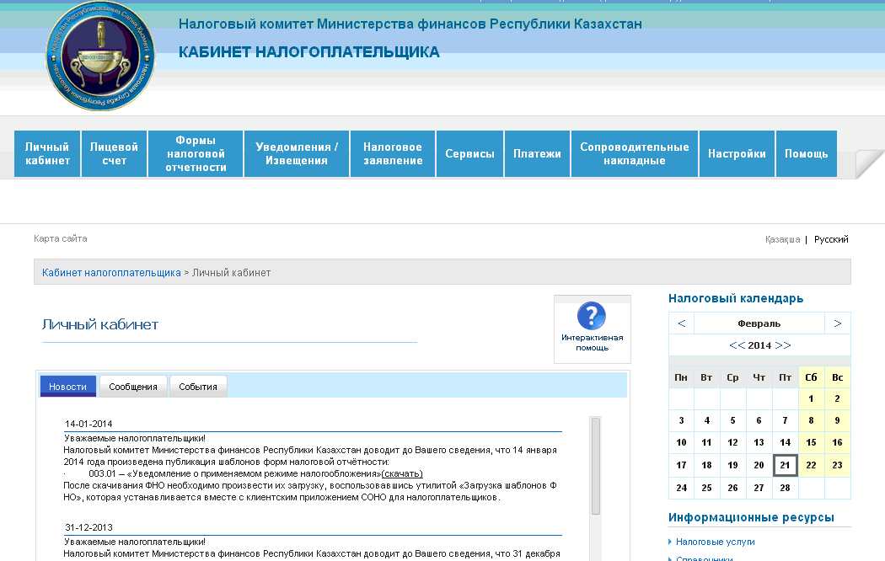
Task: Switch calendar to the next year
Action: [x=783, y=345]
